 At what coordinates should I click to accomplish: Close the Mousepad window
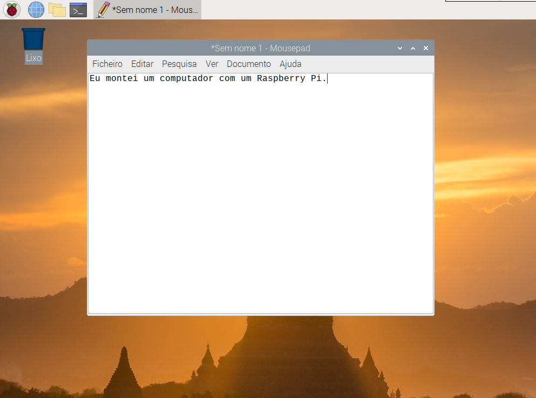pos(426,49)
